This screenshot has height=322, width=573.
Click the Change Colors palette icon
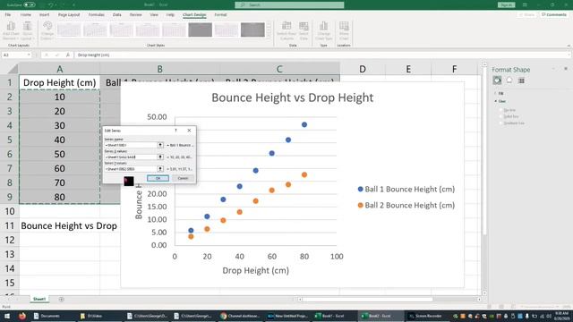tap(47, 27)
